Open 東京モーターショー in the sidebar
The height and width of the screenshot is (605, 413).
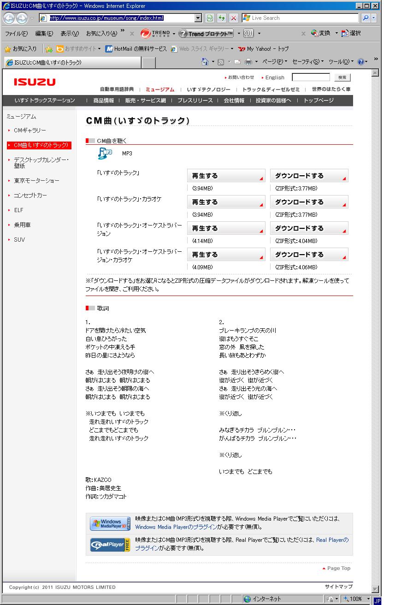pos(36,181)
